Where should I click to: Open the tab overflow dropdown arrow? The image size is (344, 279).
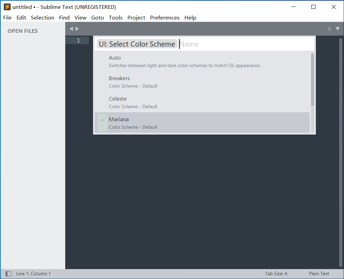pos(338,29)
